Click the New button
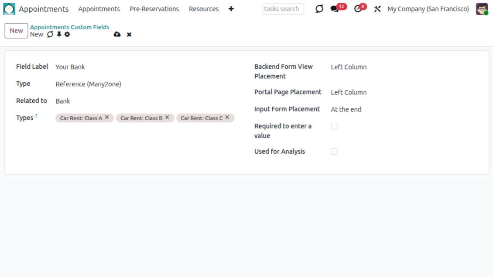 coord(16,31)
